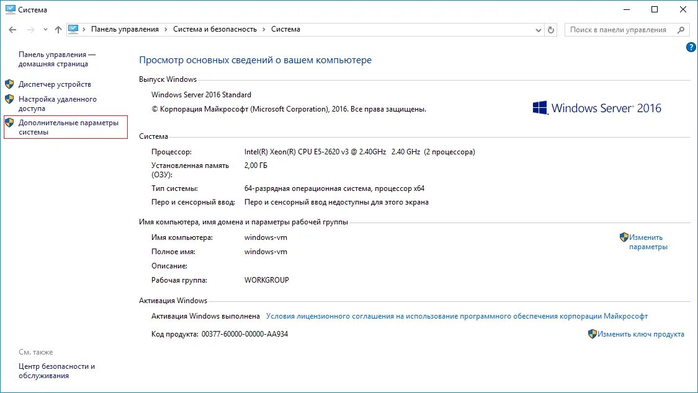The image size is (698, 393).
Task: Click the shield icon beside 'Диспетчер устройств'
Action: [9, 84]
